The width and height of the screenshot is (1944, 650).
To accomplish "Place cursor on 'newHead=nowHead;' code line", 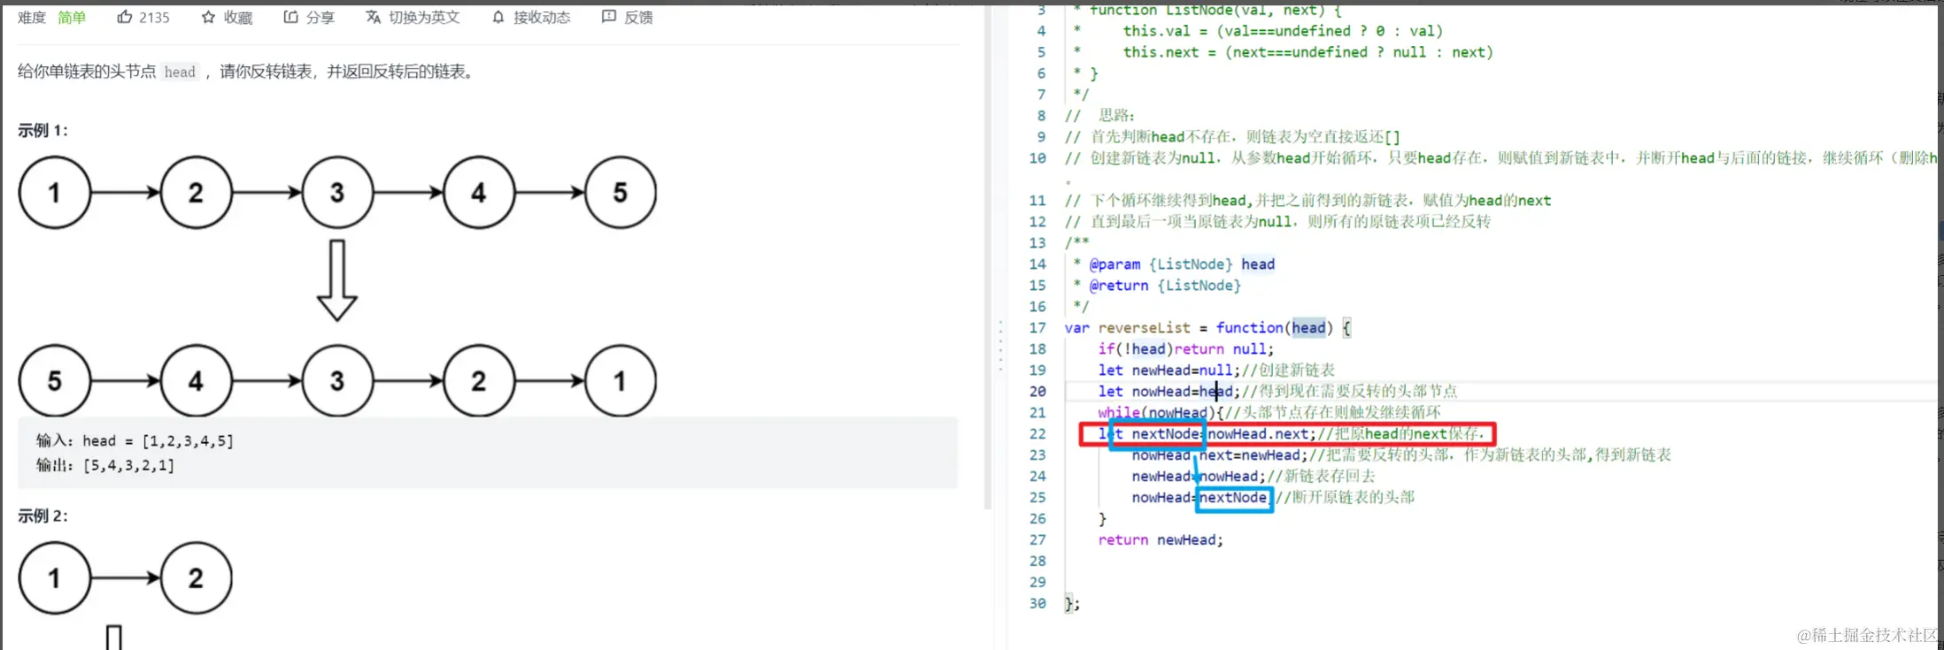I will click(x=1253, y=476).
